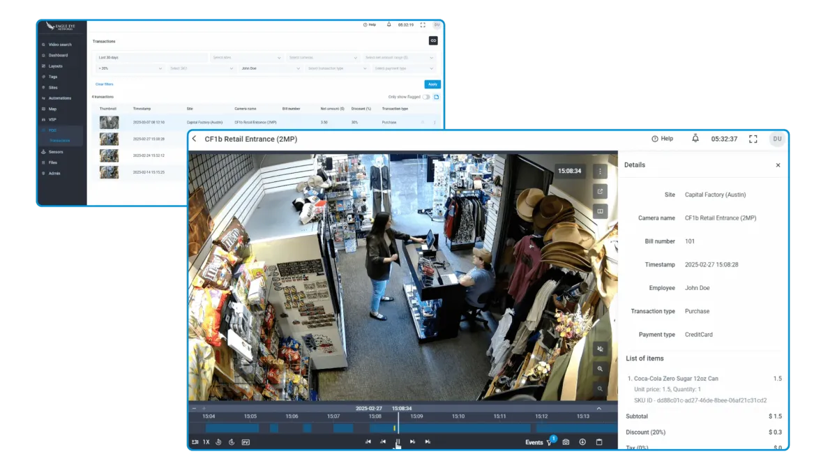Screen dimensions: 837x470
Task: Click Clear filters link
Action: (x=104, y=84)
